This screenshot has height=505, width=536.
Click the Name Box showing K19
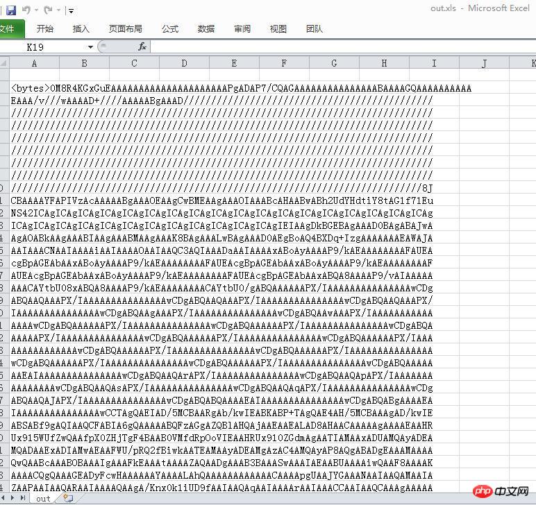43,47
